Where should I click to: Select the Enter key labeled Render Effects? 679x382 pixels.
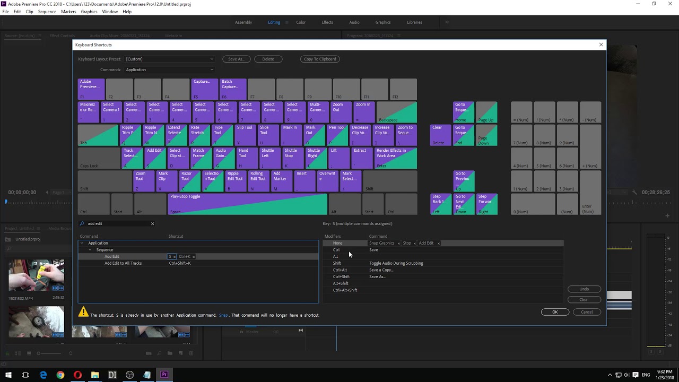click(396, 158)
